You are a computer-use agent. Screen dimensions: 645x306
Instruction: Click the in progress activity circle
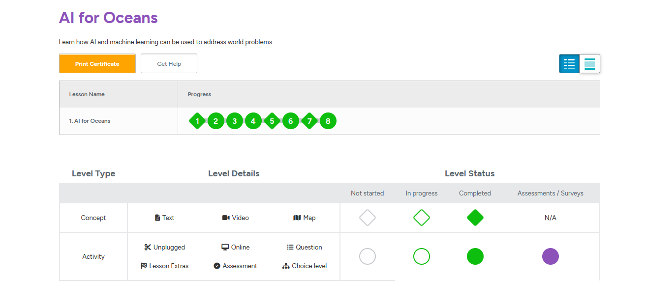(422, 256)
